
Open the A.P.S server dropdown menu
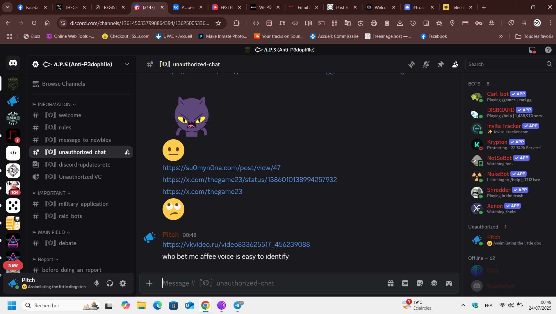(x=127, y=64)
